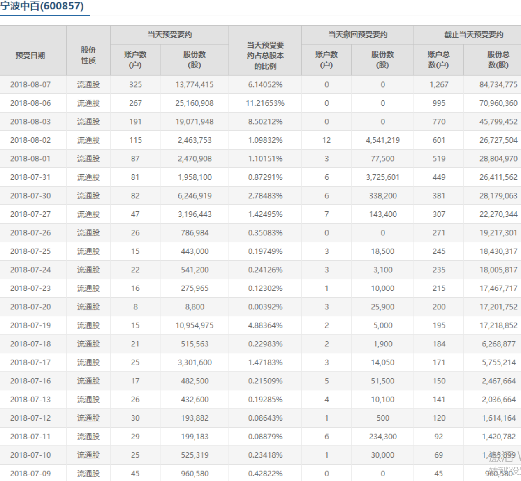Click share count 786,984

(x=195, y=233)
